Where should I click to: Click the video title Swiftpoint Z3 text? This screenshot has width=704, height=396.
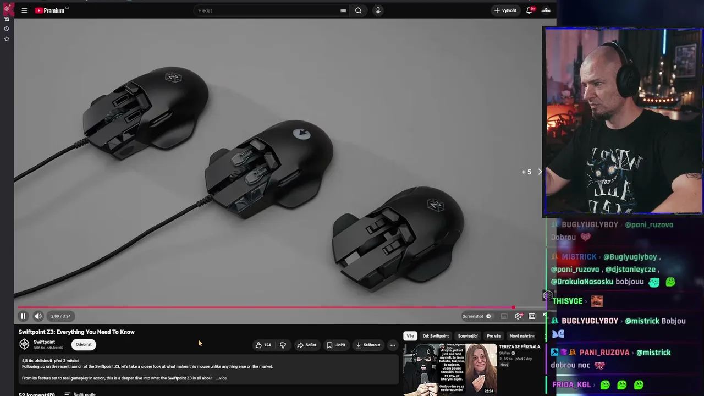point(76,332)
